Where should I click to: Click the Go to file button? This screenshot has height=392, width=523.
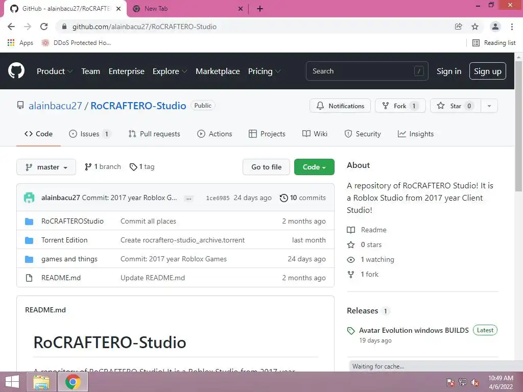click(266, 167)
